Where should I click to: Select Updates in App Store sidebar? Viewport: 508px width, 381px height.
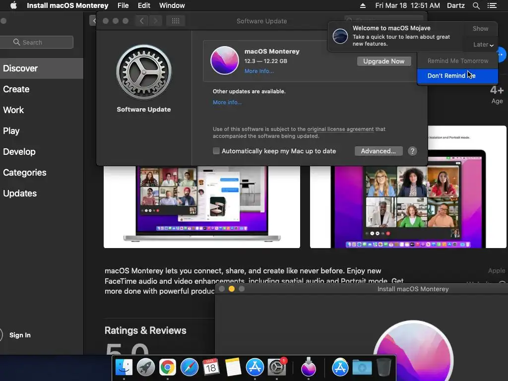20,193
